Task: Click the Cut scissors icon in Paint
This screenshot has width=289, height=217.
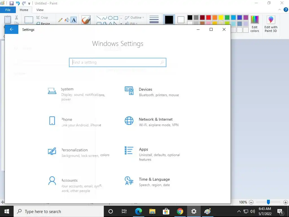Action: [x=17, y=18]
